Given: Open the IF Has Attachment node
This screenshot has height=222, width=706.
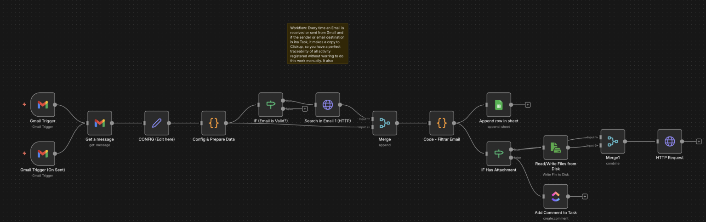Looking at the screenshot, I should coord(499,154).
